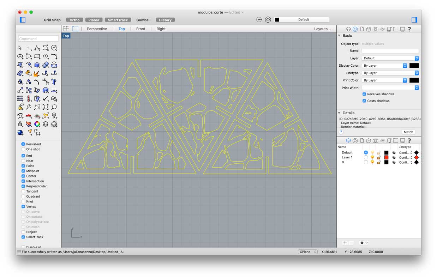Choose the Zoom Extents magnifier tool
The image size is (437, 278).
(x=46, y=107)
